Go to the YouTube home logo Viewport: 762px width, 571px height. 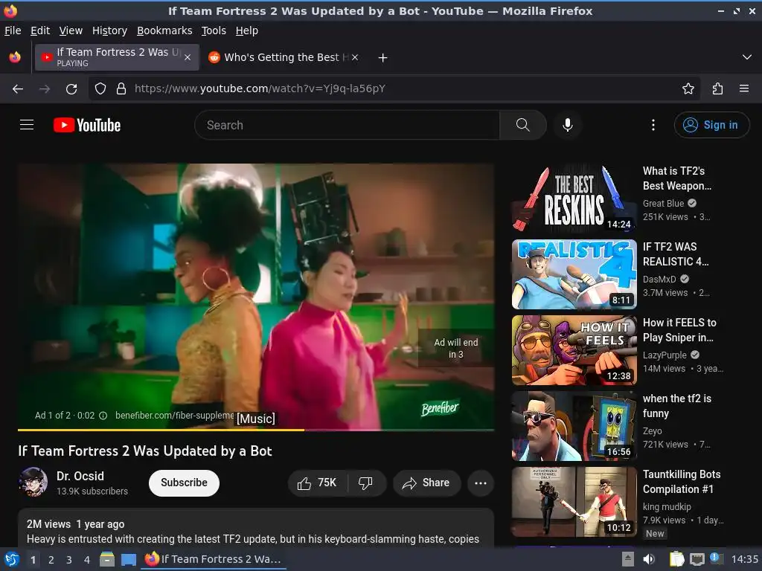click(87, 125)
